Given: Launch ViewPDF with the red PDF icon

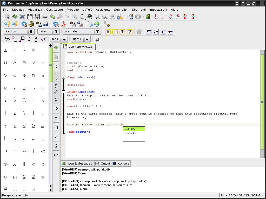Looking at the screenshot, I should click(x=63, y=24).
